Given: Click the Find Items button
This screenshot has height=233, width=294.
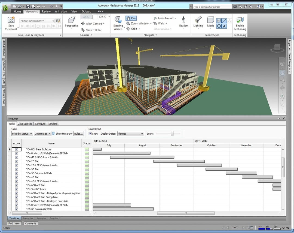Looking at the screenshot, I should (x=14, y=223).
